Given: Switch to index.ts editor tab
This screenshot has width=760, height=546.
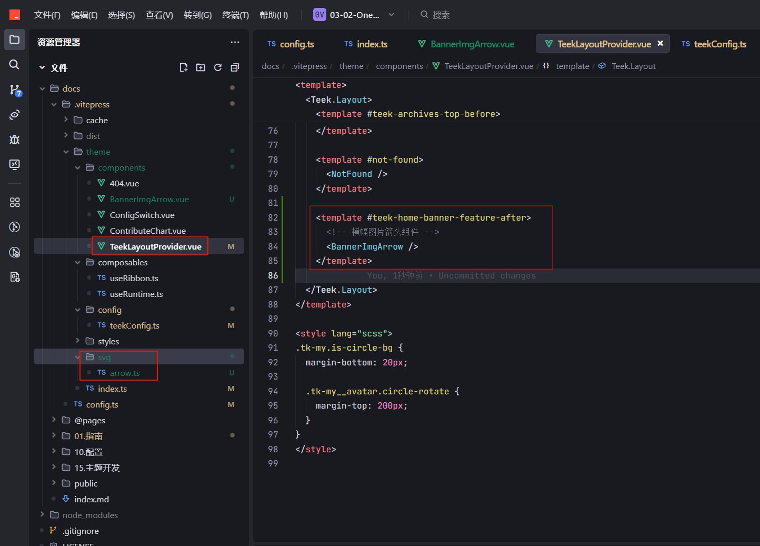Looking at the screenshot, I should pos(366,44).
